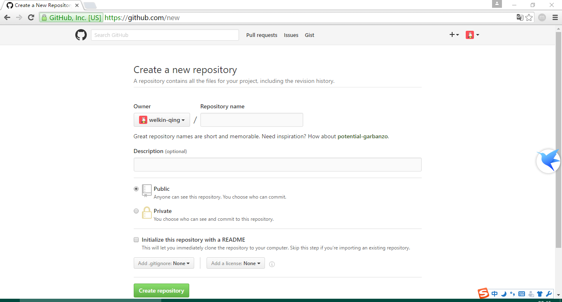Click the Create repository button
Screen dimensions: 562x302
pos(161,290)
